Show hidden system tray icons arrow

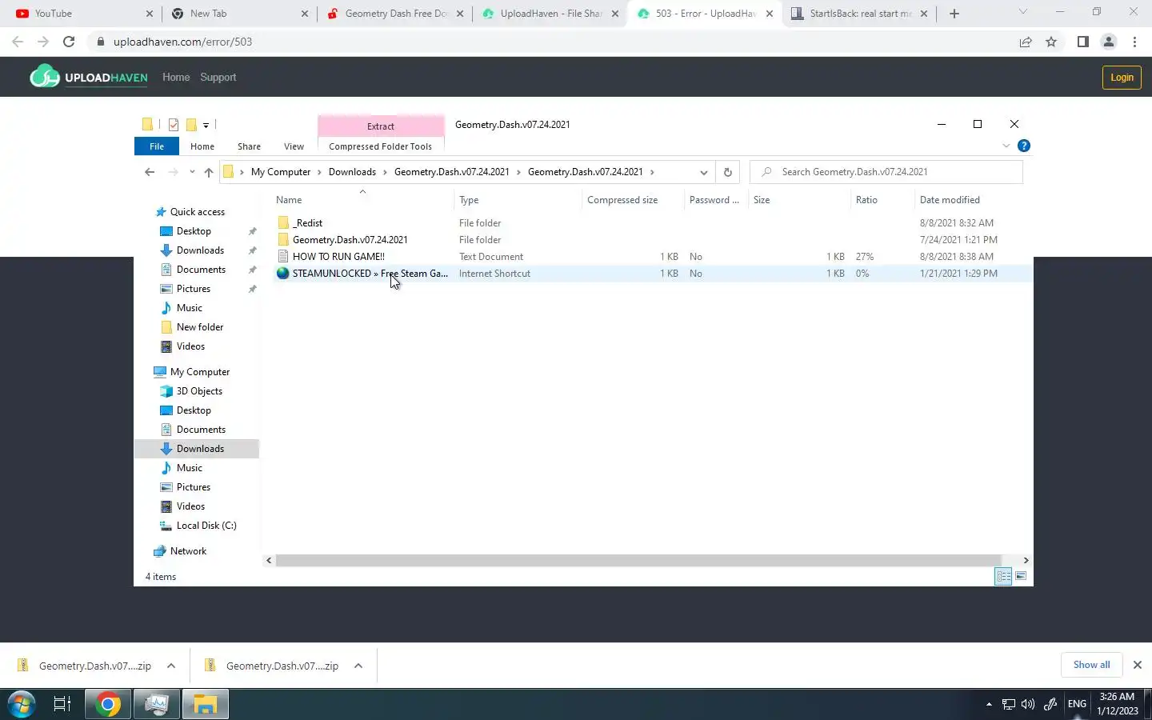tap(989, 704)
